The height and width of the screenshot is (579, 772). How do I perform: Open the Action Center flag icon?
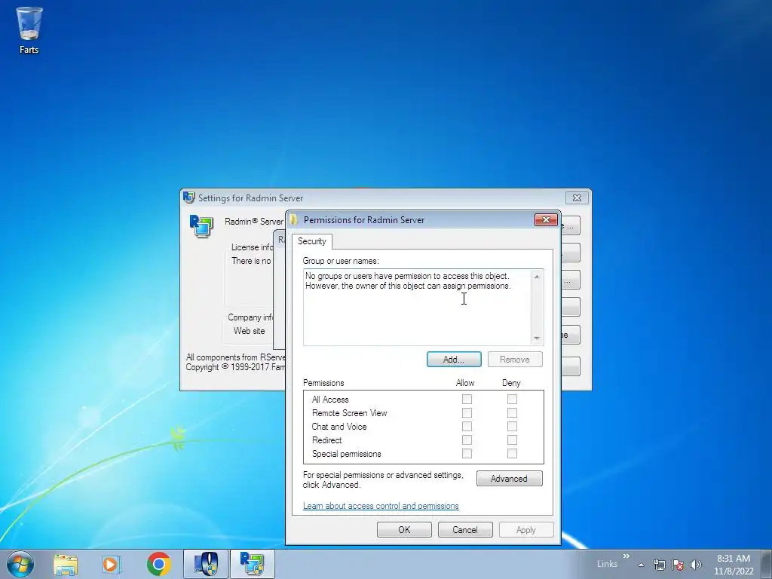[678, 565]
